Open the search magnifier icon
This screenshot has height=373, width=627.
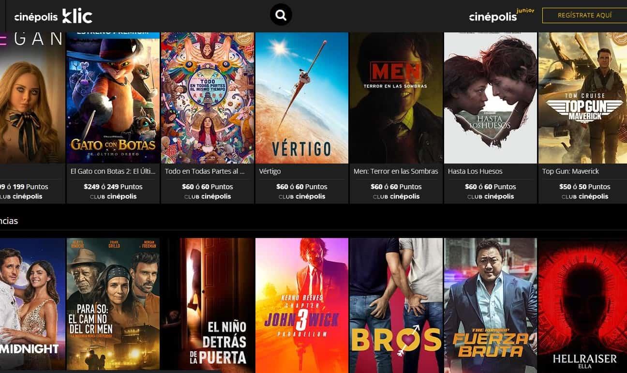point(281,15)
